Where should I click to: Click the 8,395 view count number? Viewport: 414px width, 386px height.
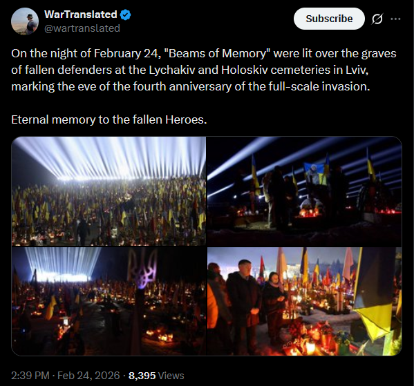point(142,376)
